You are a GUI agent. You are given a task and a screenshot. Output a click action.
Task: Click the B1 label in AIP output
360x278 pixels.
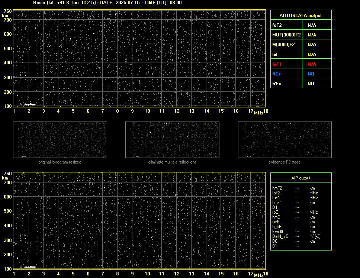pos(274,246)
